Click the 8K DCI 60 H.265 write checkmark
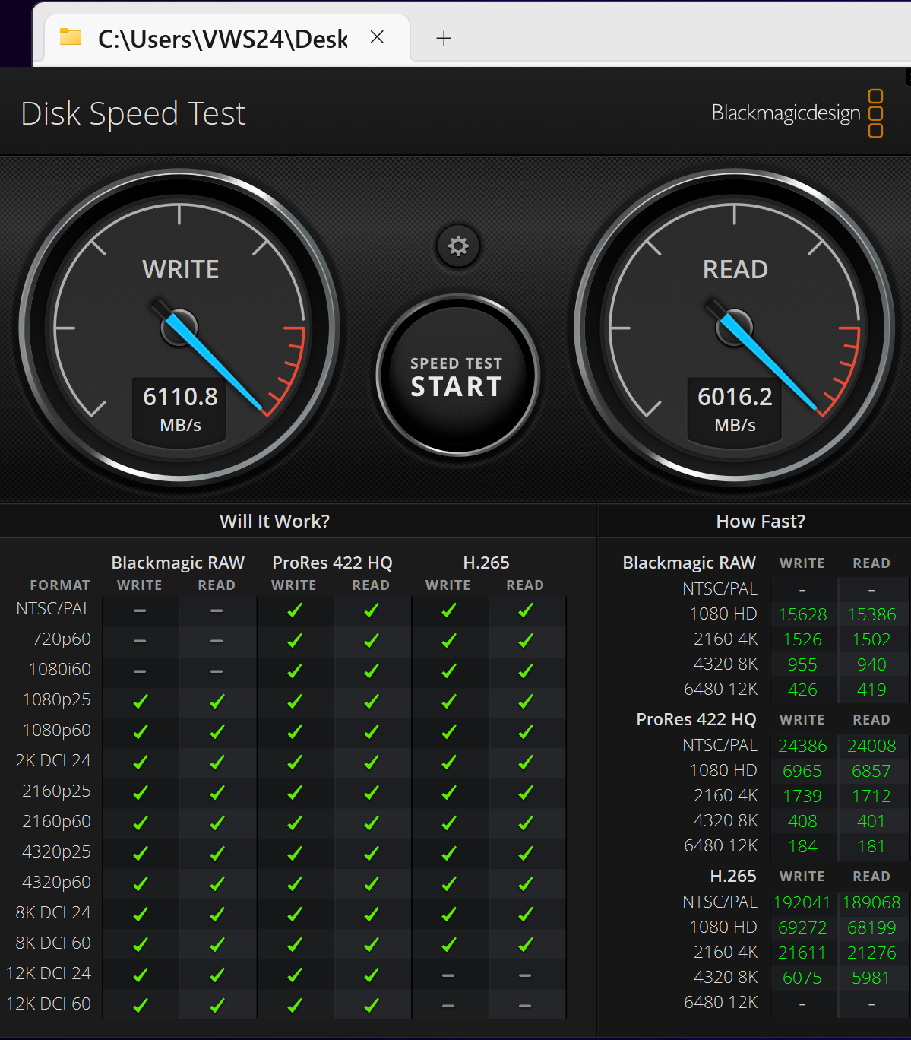Image resolution: width=911 pixels, height=1040 pixels. point(449,945)
